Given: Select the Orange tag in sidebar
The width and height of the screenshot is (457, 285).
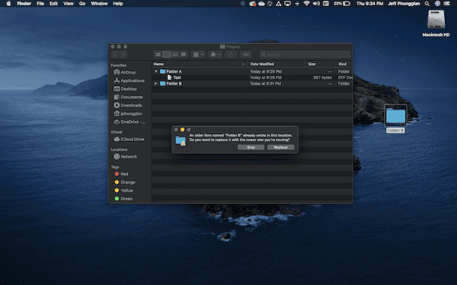Looking at the screenshot, I should tap(125, 182).
